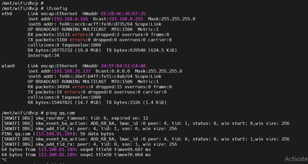Click the ifconfig command text

[x=57, y=9]
